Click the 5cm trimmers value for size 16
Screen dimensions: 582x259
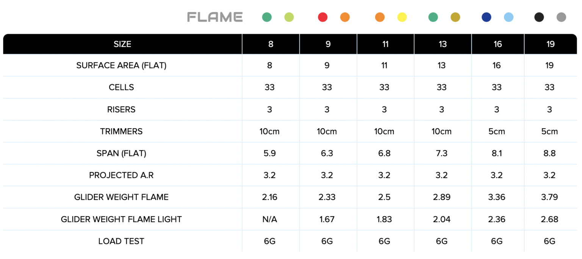click(497, 132)
